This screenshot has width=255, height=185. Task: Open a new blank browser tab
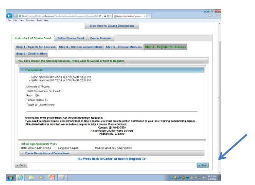(x=149, y=16)
